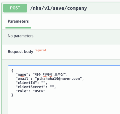The height and width of the screenshot is (114, 120).
Task: Click the 'No parameters' text
Action: (20, 36)
